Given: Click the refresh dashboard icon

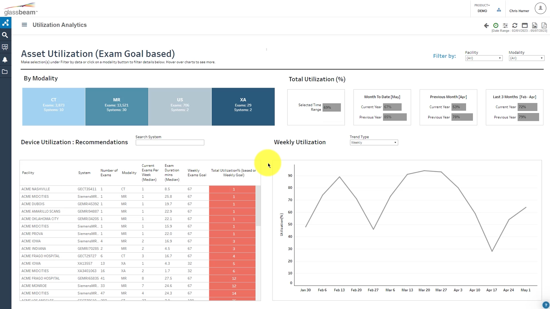Looking at the screenshot, I should (515, 25).
